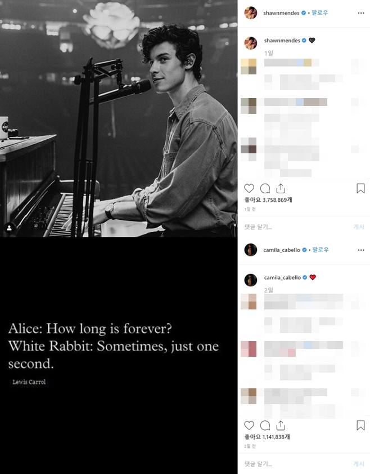Share the camila_cabello post via share icon
The image size is (370, 474).
click(x=281, y=426)
